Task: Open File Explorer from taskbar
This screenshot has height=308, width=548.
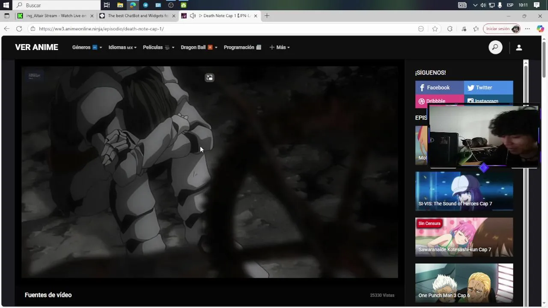Action: (x=120, y=5)
